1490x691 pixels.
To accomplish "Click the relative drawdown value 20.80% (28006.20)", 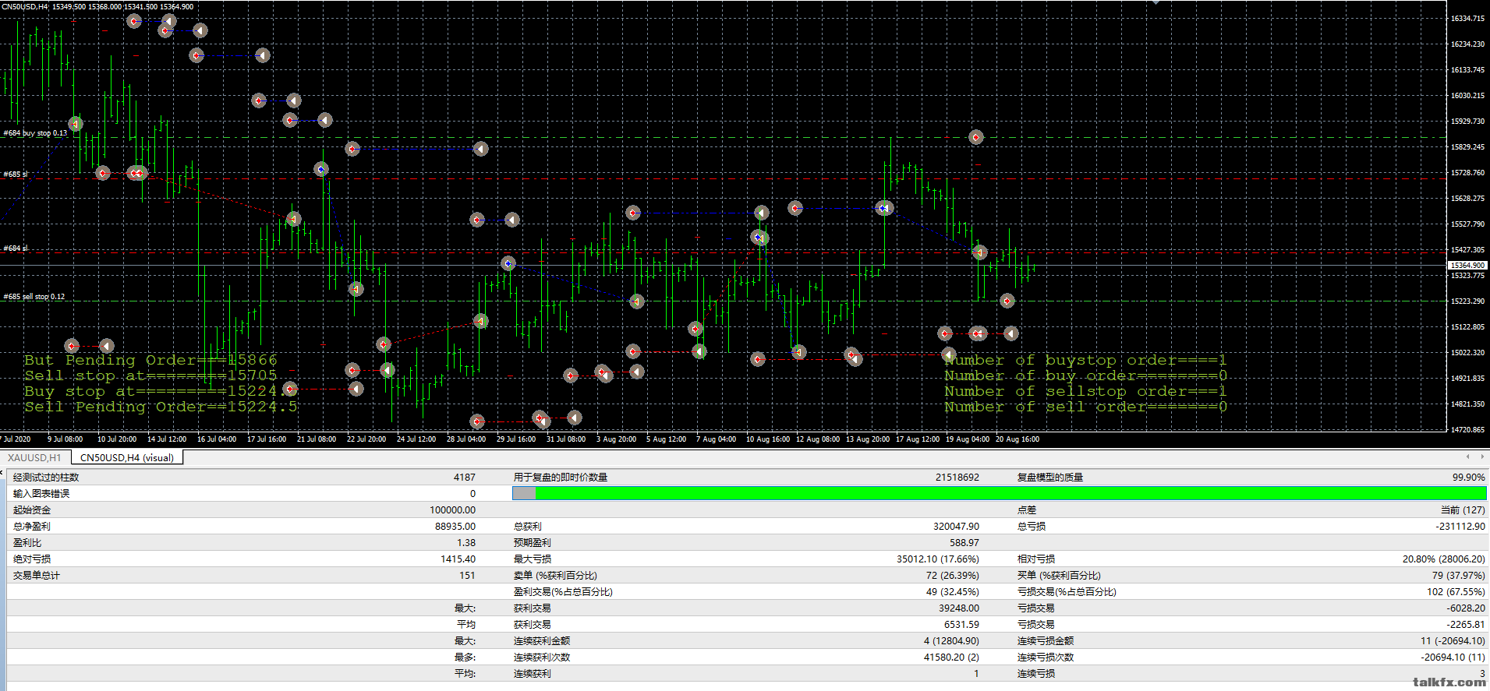I will tap(1444, 559).
